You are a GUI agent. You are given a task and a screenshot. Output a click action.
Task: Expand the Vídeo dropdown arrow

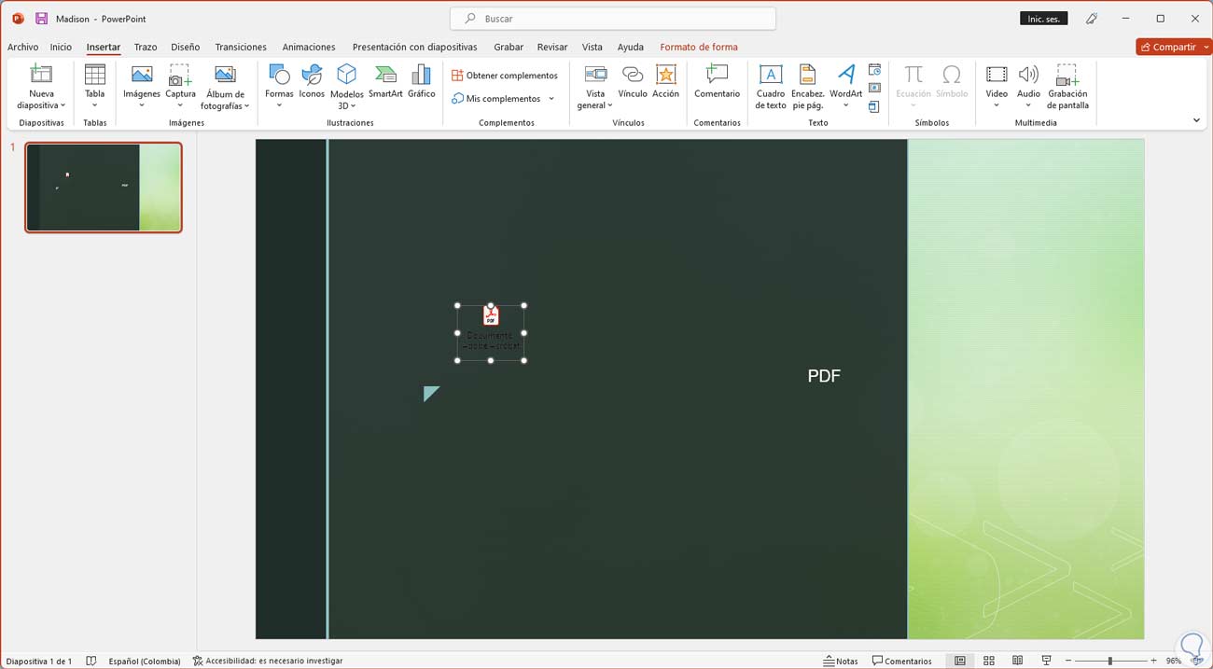(997, 105)
